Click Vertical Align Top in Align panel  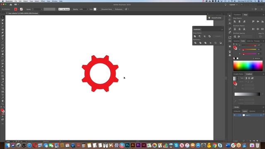[x=253, y=22]
